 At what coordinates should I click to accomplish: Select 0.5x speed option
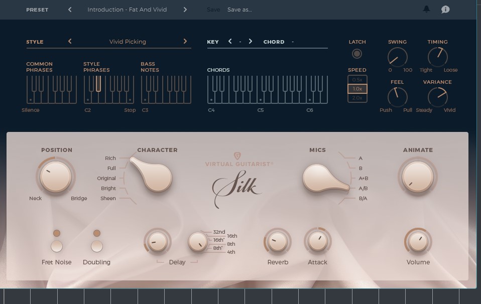357,80
